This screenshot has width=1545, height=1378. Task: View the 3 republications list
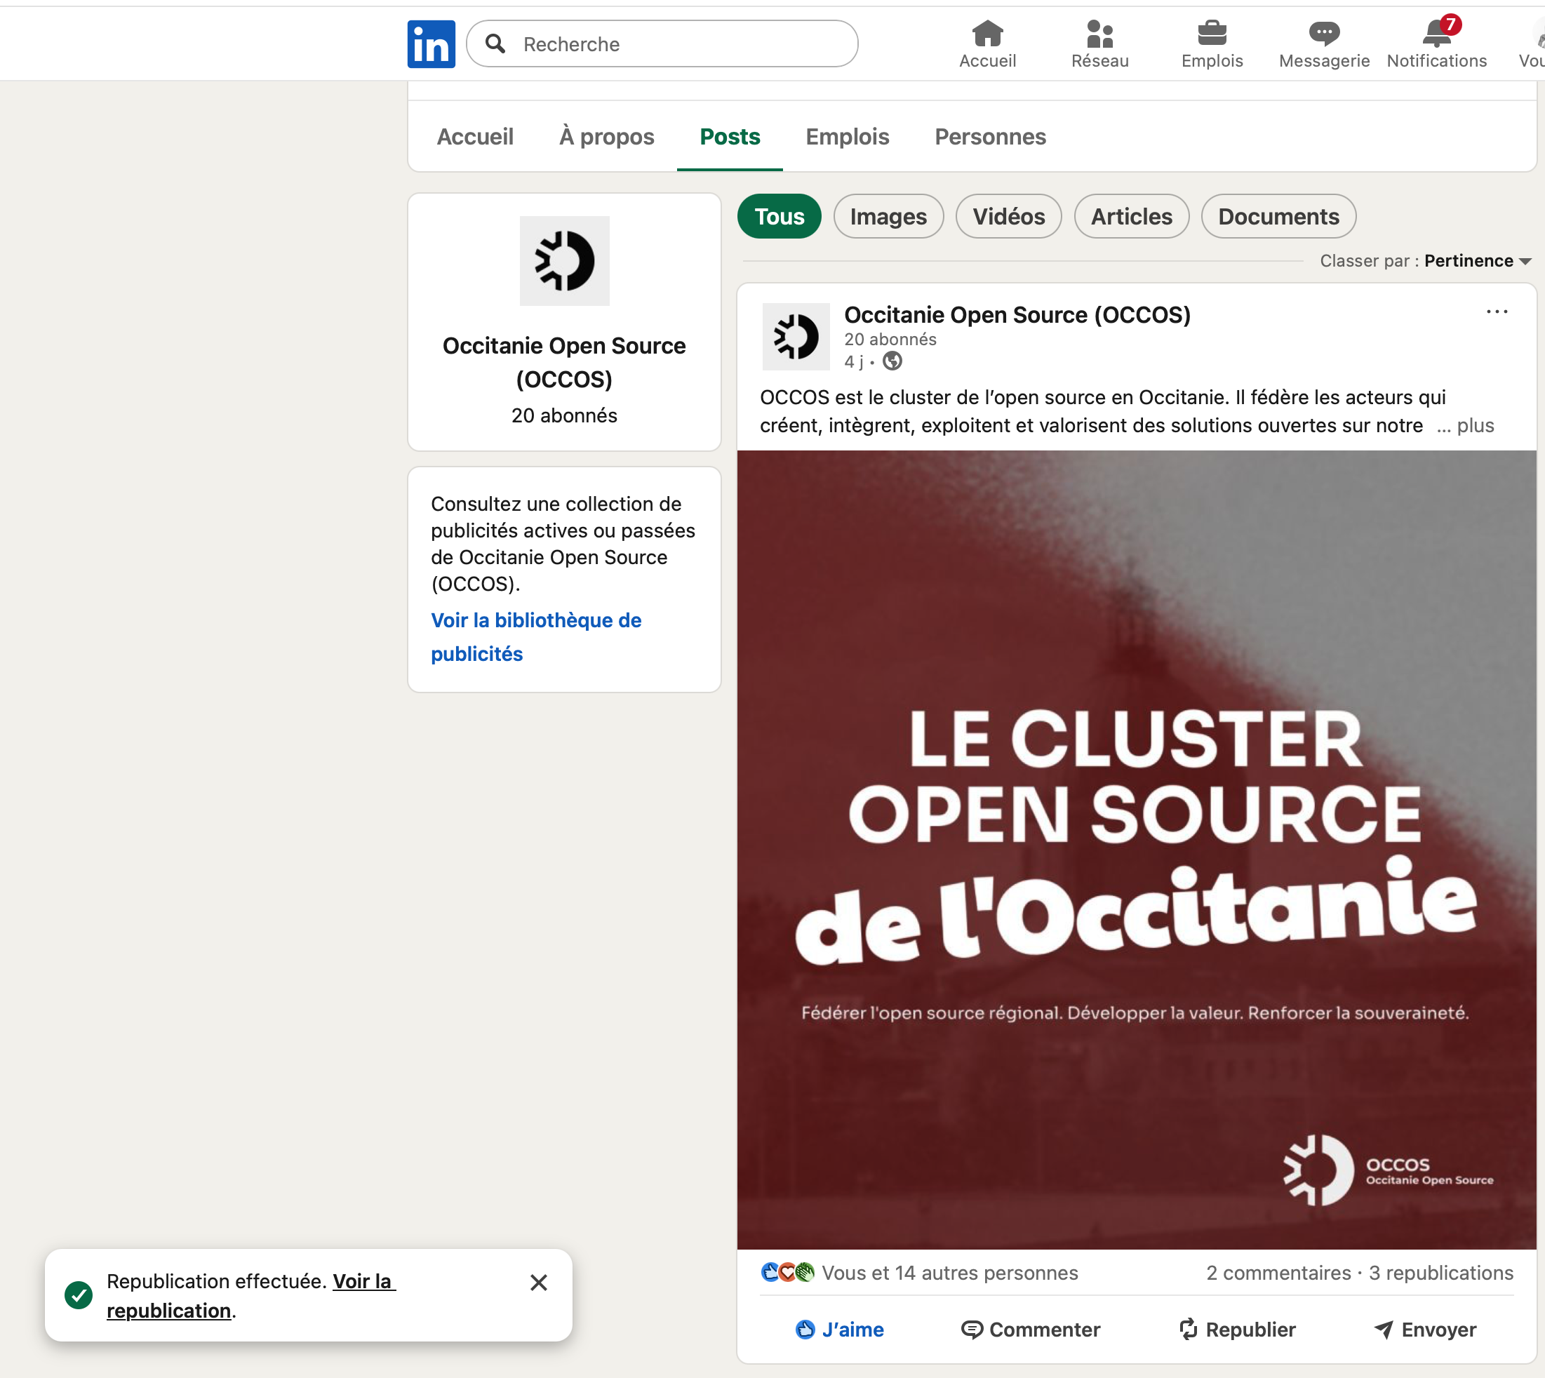(1441, 1273)
